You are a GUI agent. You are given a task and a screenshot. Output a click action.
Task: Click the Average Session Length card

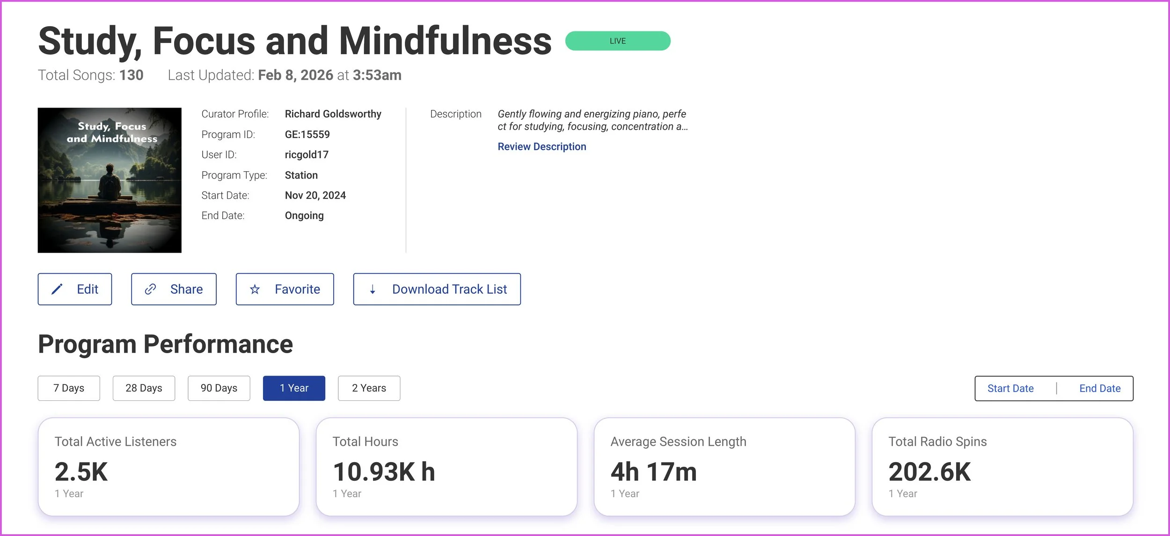[x=724, y=466]
